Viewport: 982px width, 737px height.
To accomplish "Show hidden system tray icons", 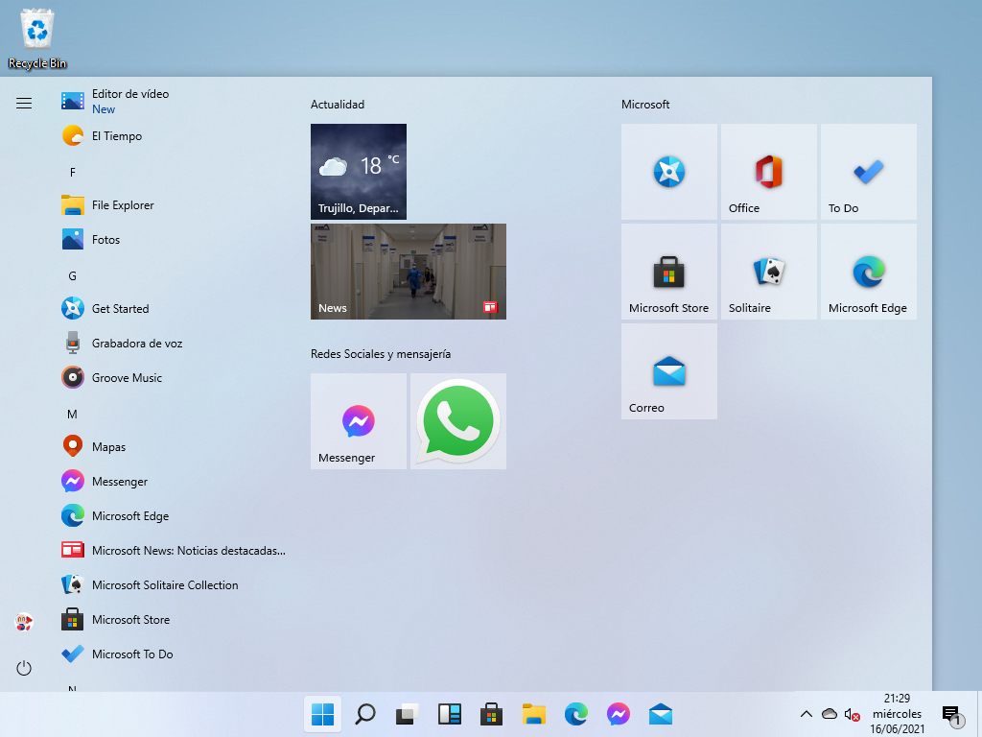I will 807,714.
